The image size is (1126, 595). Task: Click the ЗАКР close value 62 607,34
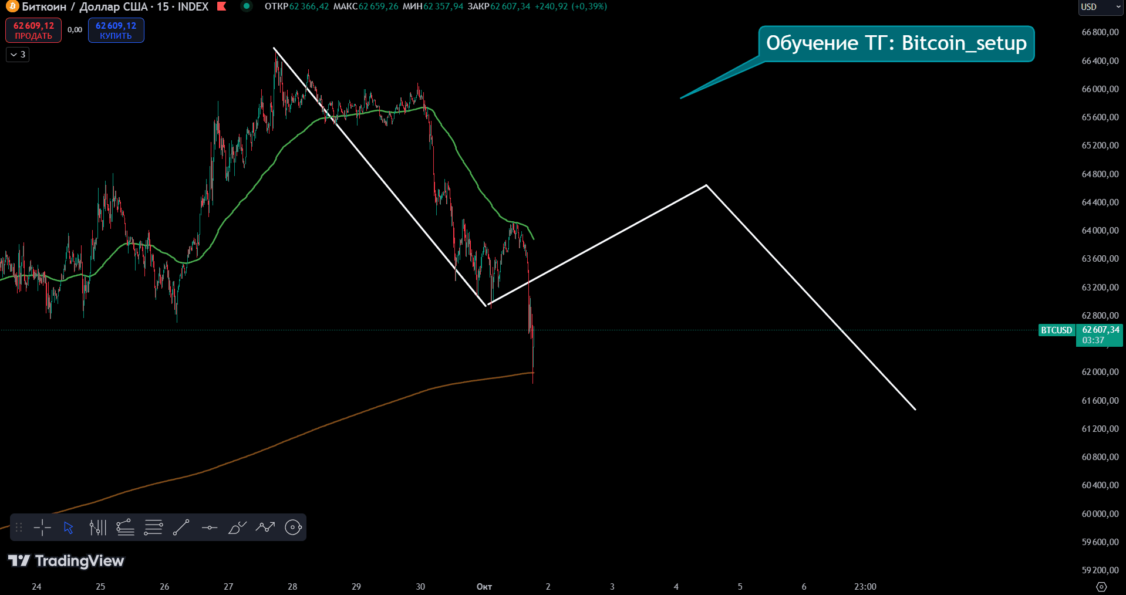[510, 6]
